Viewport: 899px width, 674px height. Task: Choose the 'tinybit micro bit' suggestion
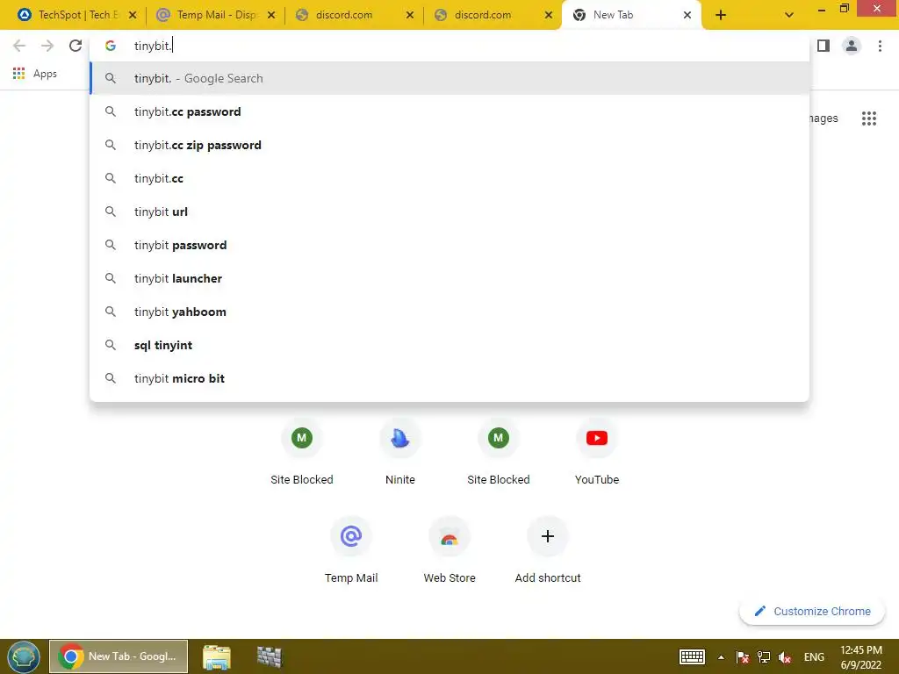coord(449,378)
